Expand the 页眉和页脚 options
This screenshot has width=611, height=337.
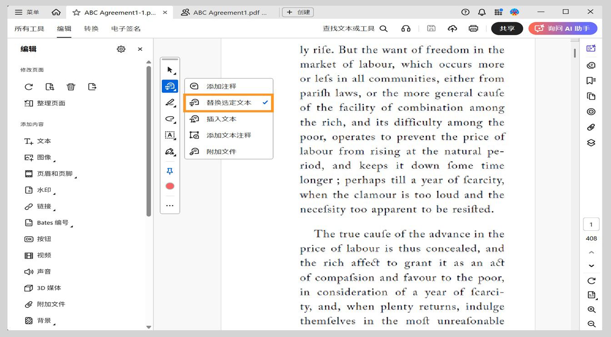coord(50,174)
